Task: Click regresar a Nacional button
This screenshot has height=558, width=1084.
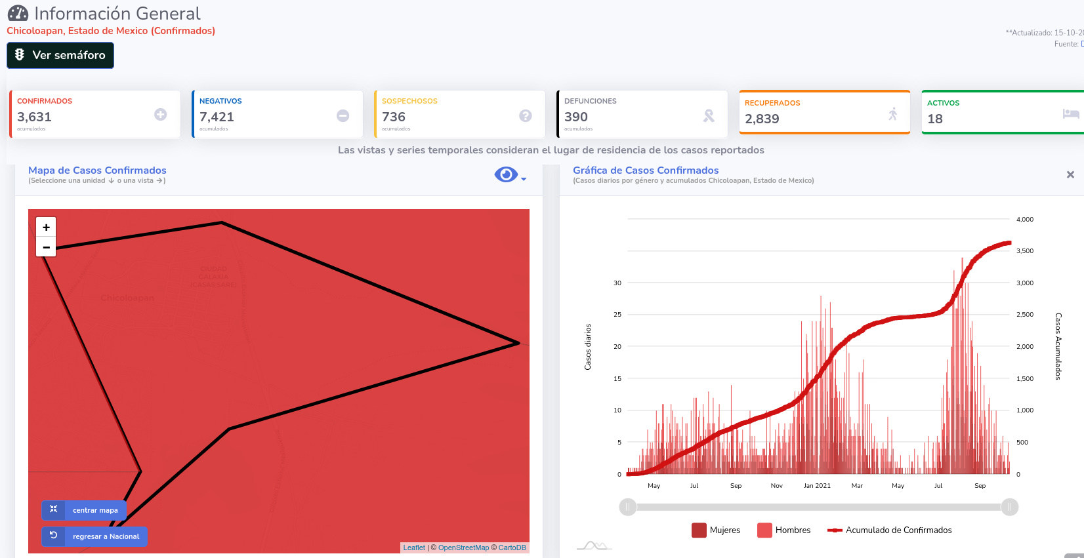Action: [95, 536]
